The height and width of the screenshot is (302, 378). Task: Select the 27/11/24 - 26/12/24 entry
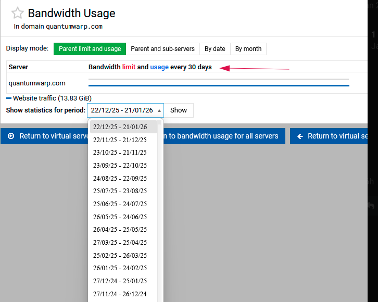pos(120,294)
